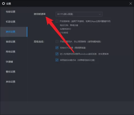
Task: Toggle the vertical sync 防止画面撕裂 checkbox
Action: pyautogui.click(x=57, y=42)
